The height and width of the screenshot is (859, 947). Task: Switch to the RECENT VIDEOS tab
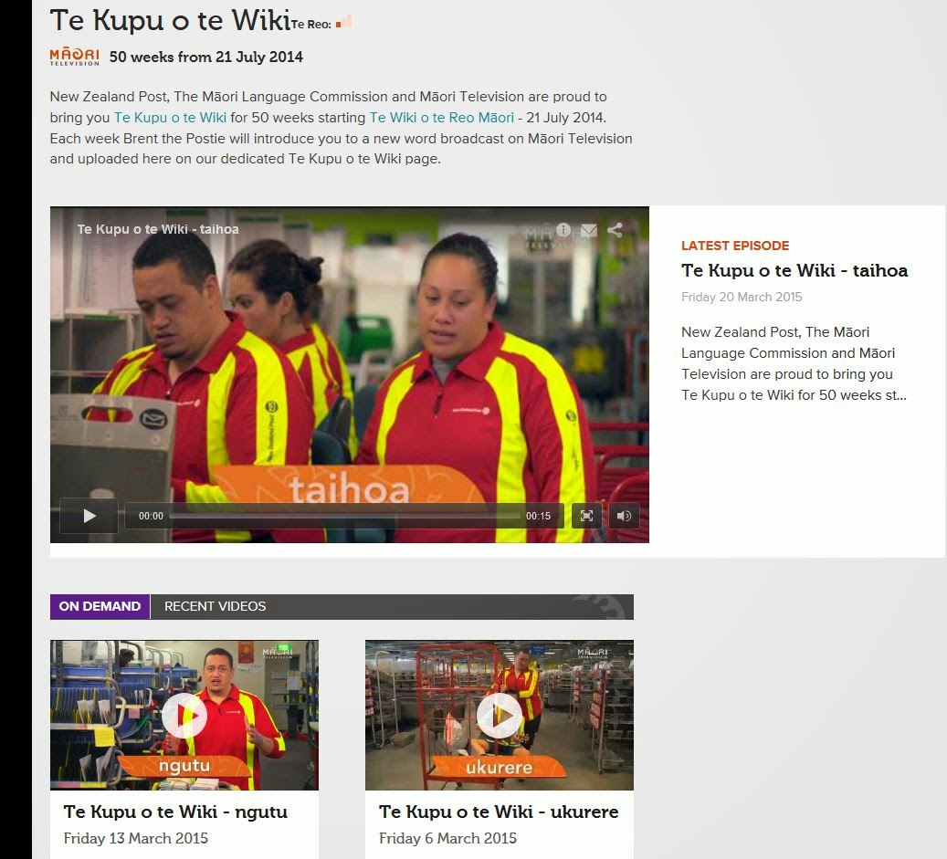(214, 606)
